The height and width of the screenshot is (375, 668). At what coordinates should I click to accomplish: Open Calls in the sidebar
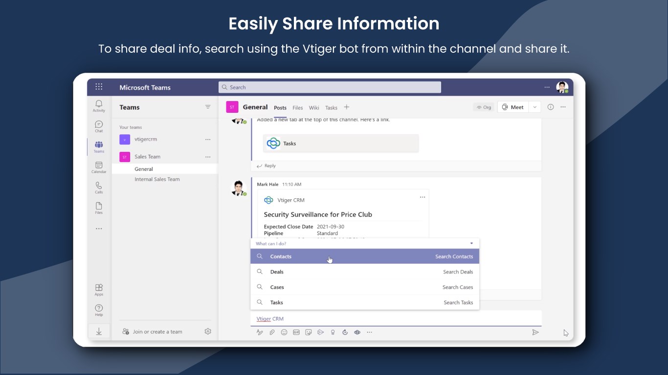click(99, 187)
